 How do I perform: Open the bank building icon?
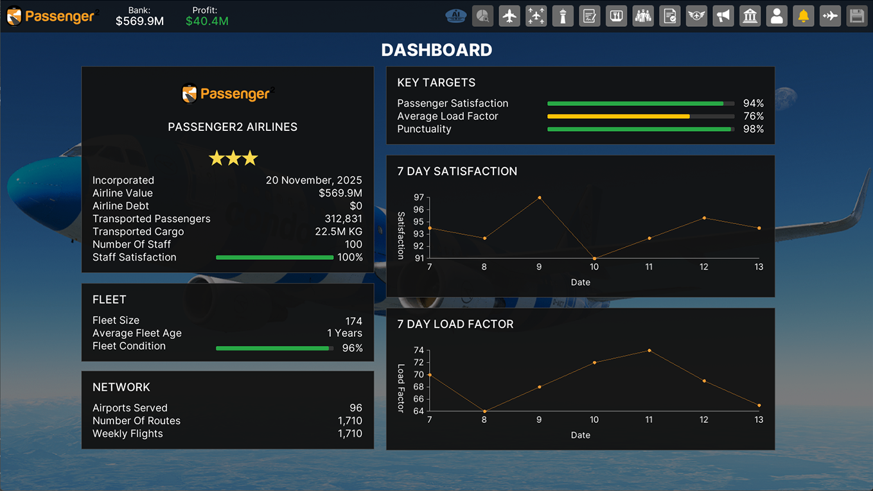[x=750, y=16]
